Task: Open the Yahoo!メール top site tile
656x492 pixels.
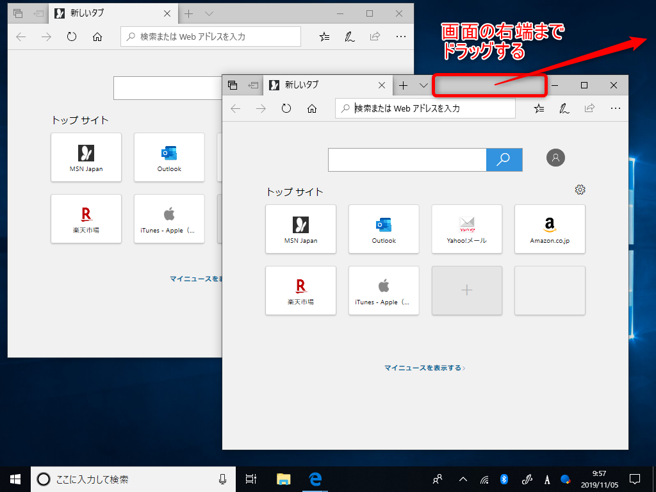Action: [466, 229]
